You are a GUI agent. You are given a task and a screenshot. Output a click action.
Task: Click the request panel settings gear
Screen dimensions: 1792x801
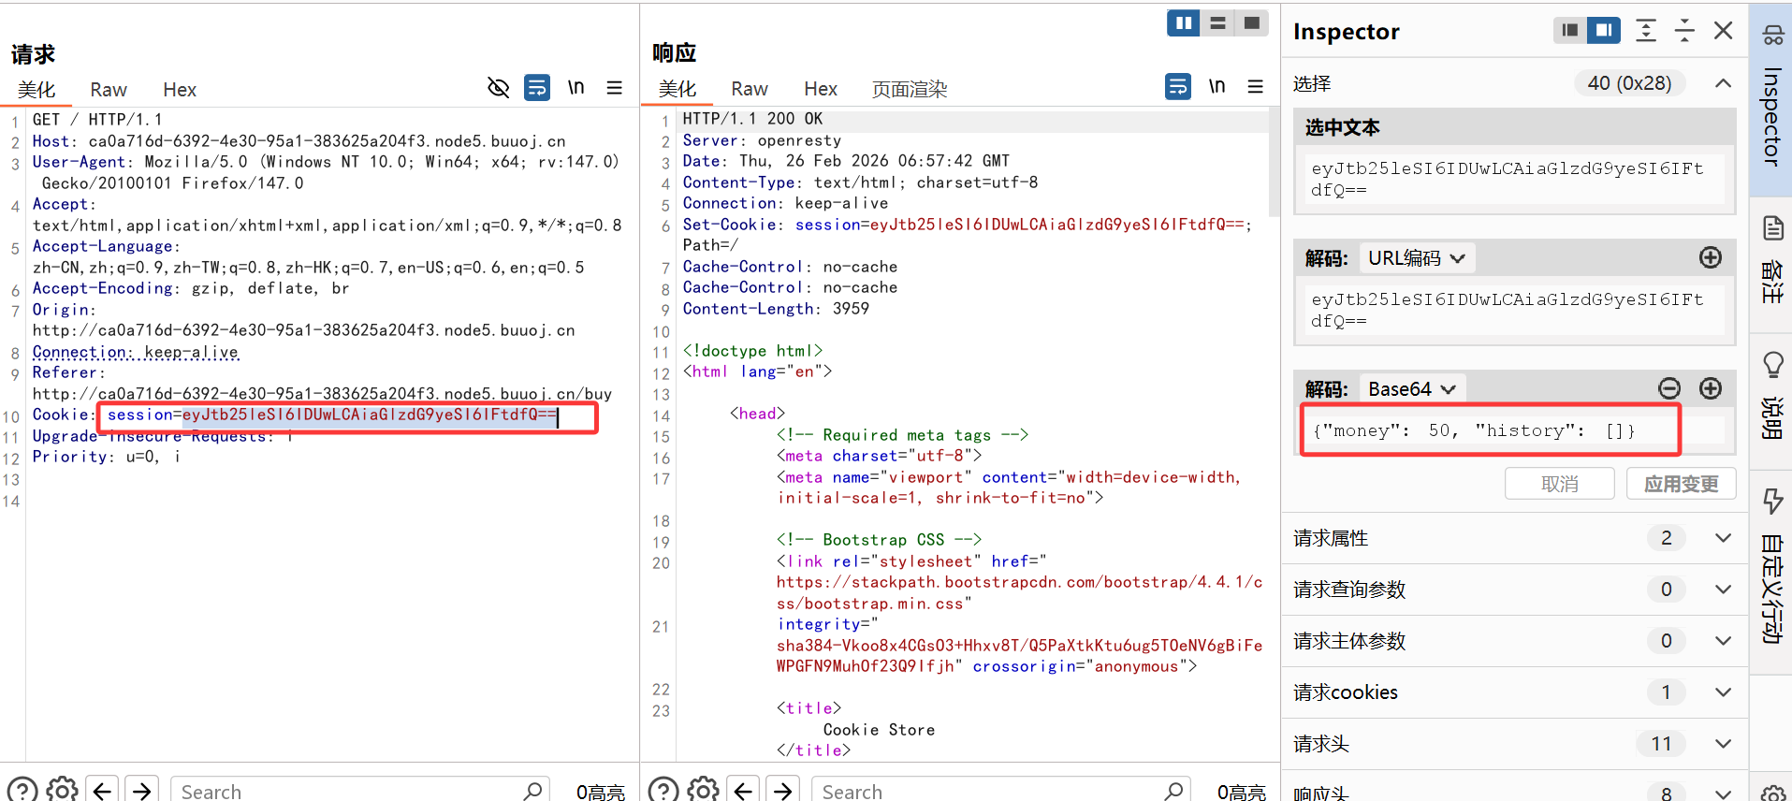[62, 790]
